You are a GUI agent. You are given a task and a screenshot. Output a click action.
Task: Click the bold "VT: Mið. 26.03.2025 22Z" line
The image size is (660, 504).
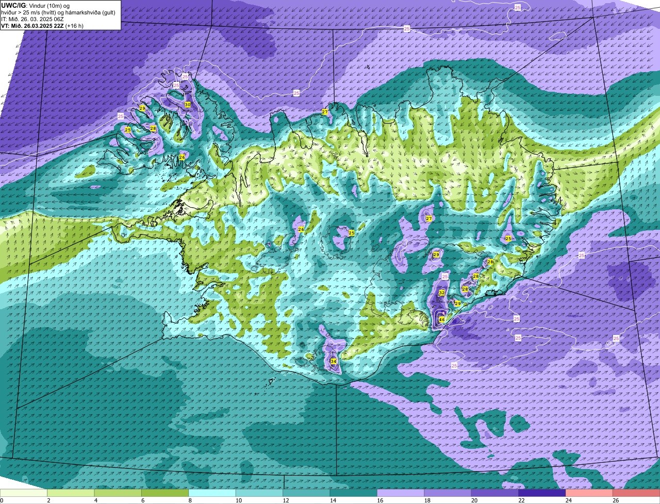click(x=32, y=26)
